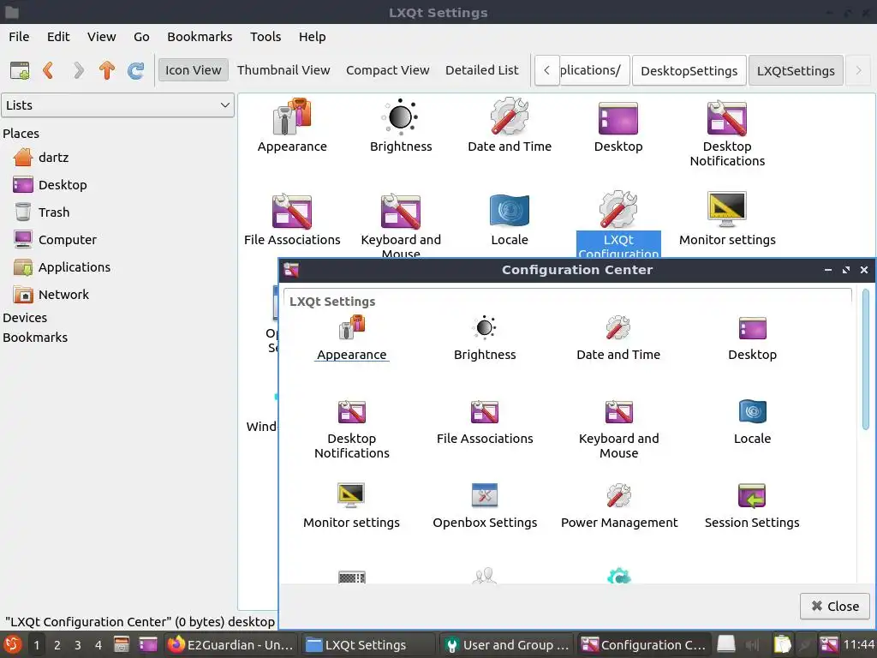Viewport: 877px width, 658px height.
Task: Click the LXQt Settings taskbar entry
Action: 368,644
